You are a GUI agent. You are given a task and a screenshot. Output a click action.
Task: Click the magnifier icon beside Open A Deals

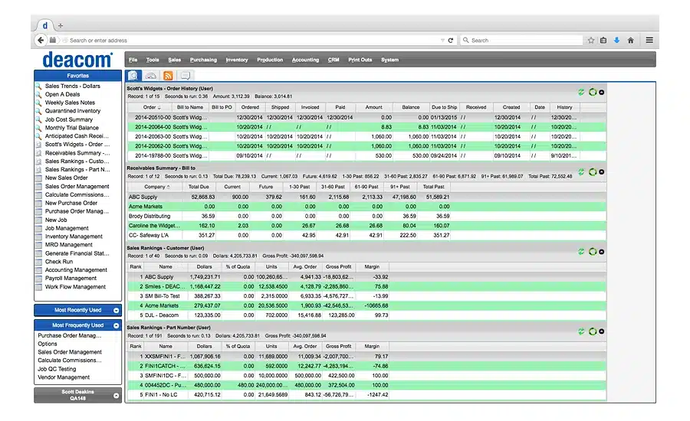(x=39, y=94)
